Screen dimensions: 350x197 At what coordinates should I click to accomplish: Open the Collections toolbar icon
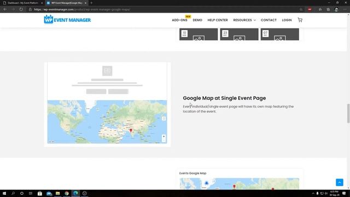point(328,9)
